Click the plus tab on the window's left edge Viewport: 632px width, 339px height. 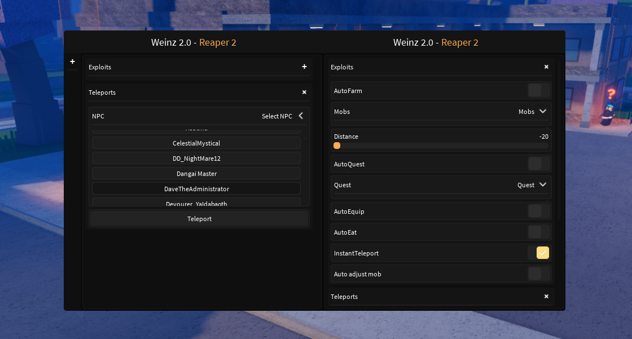click(x=72, y=61)
